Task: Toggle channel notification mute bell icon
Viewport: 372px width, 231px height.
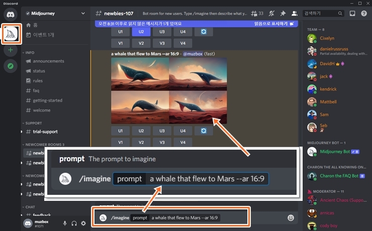Action: 271,14
